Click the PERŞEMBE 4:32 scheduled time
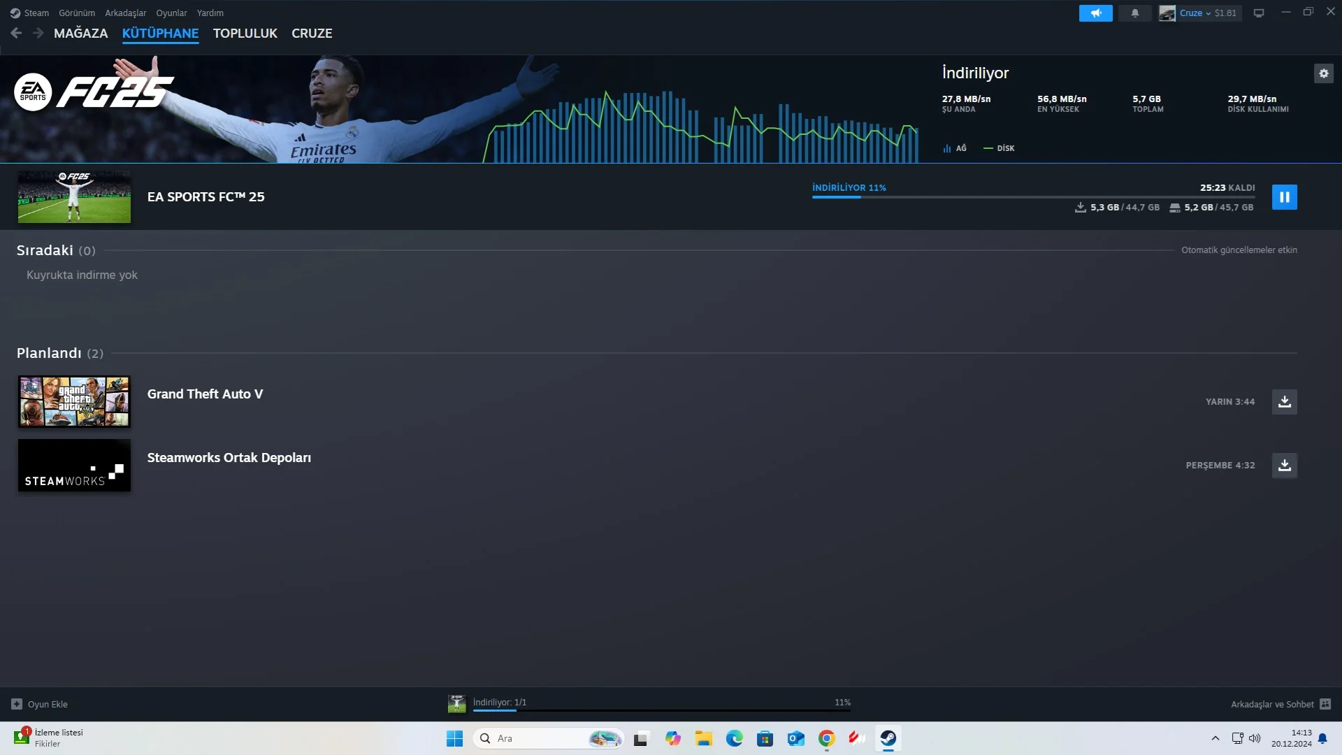This screenshot has width=1342, height=755. click(x=1220, y=466)
